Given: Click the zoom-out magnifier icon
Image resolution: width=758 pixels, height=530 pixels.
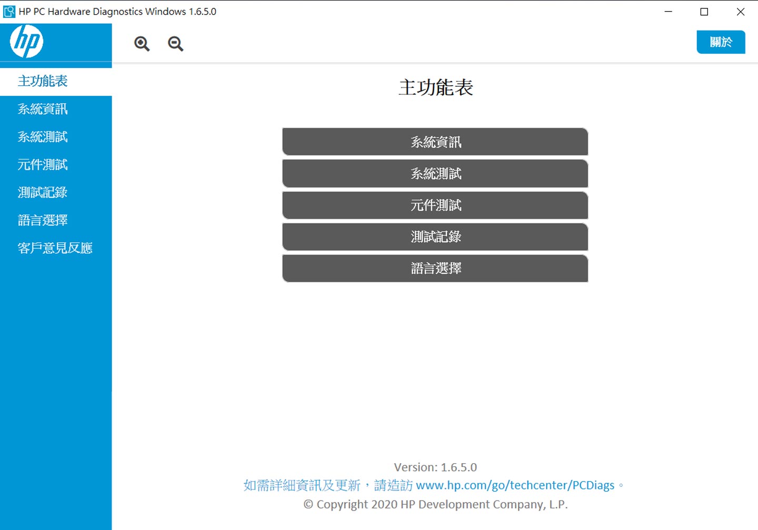Looking at the screenshot, I should [x=175, y=44].
